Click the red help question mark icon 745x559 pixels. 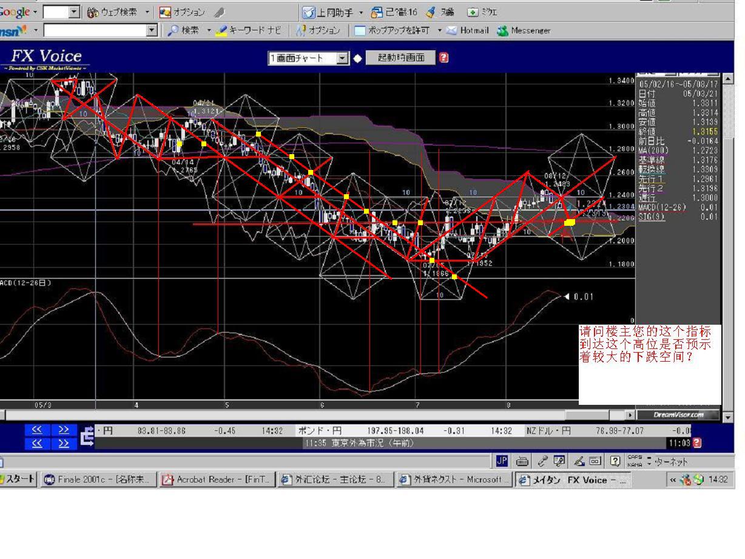[443, 58]
